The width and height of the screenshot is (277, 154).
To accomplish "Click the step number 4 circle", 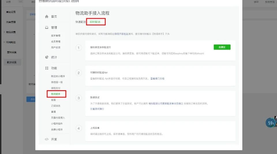I will click(x=78, y=128).
